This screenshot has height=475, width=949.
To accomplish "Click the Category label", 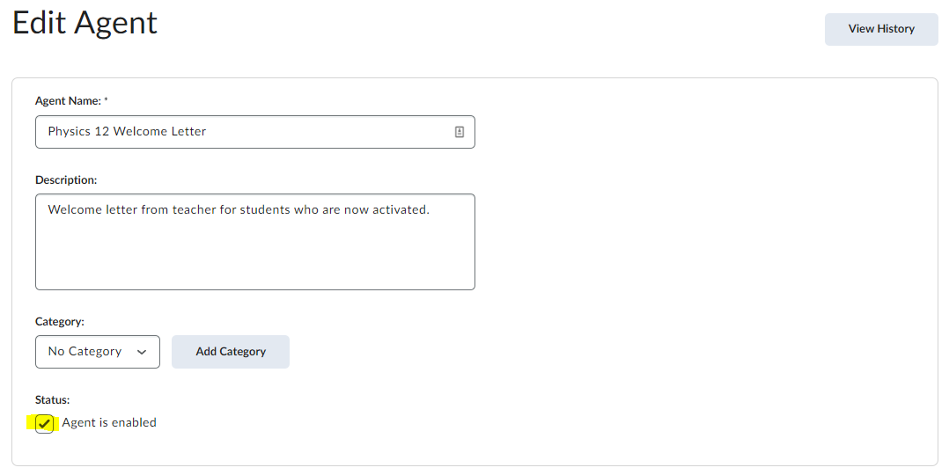I will pyautogui.click(x=59, y=321).
